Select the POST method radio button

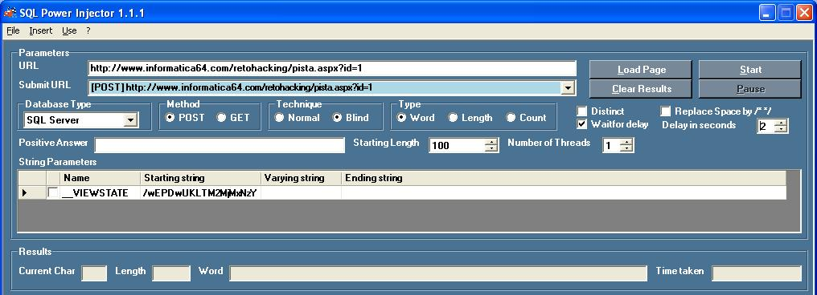tap(170, 118)
